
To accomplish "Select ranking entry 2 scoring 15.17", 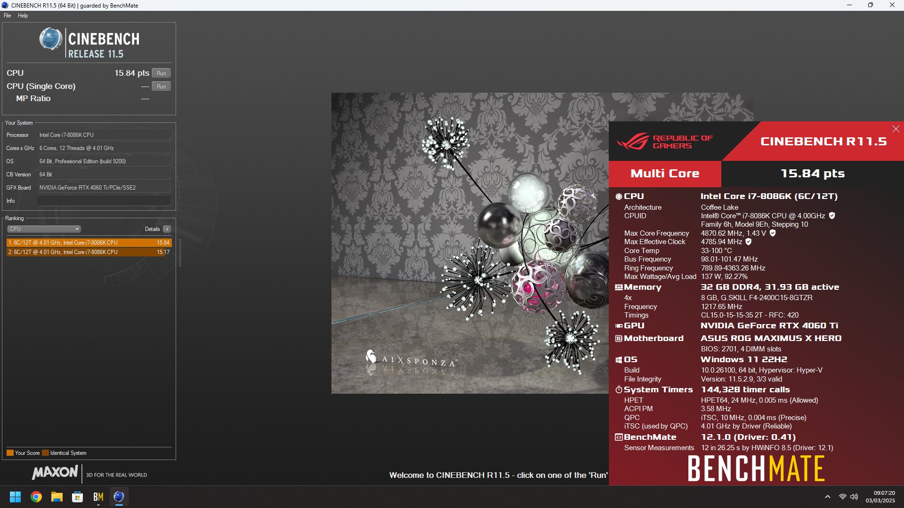I will pos(89,252).
